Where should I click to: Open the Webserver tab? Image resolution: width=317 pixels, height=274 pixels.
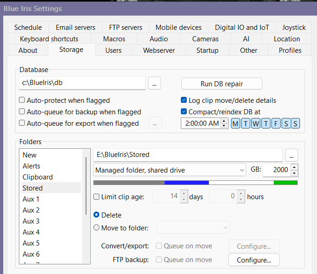point(159,50)
